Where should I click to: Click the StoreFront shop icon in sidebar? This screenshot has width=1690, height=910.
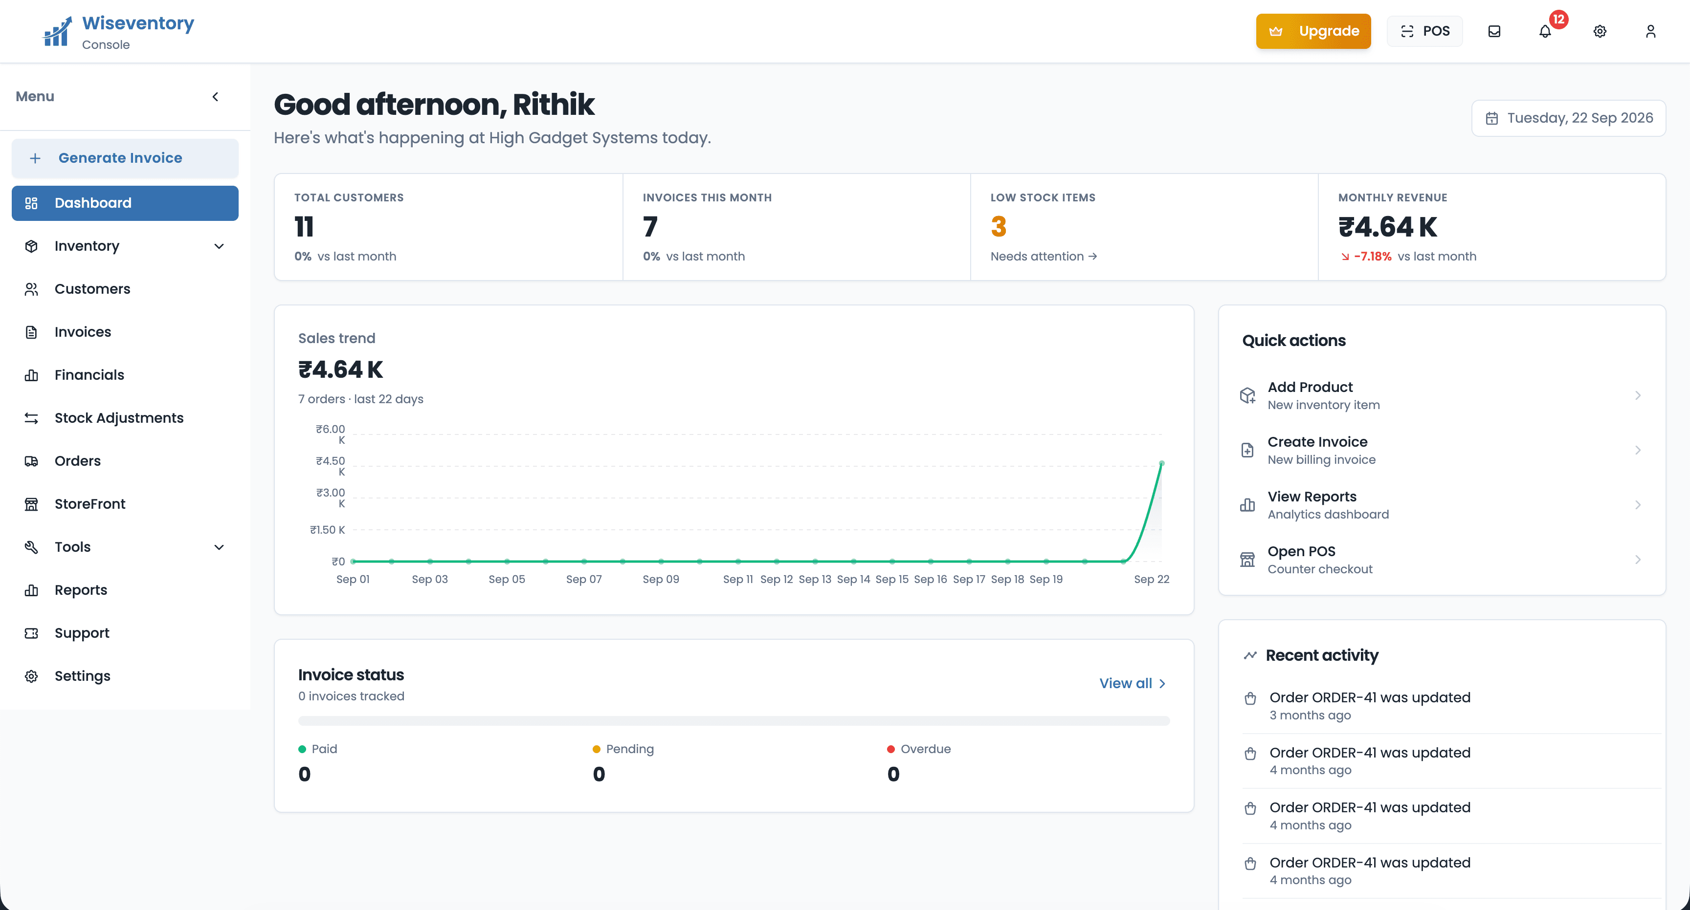31,504
